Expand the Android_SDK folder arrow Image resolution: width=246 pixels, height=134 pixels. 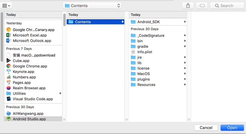coord(185,22)
